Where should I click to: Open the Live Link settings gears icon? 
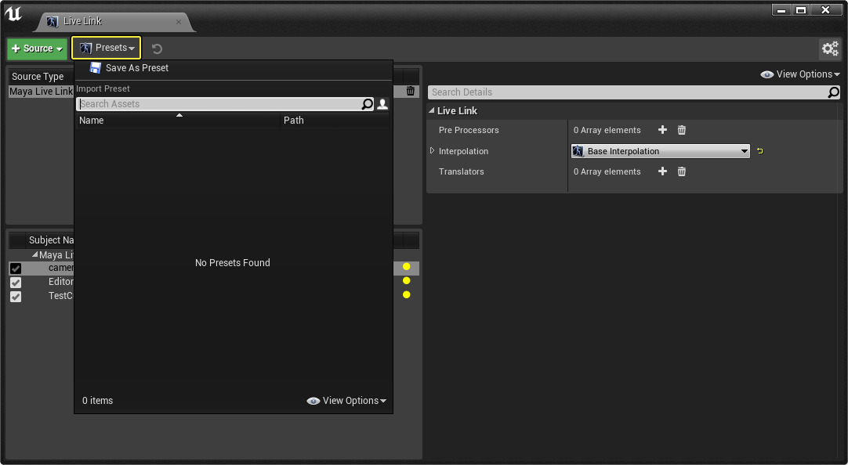830,49
